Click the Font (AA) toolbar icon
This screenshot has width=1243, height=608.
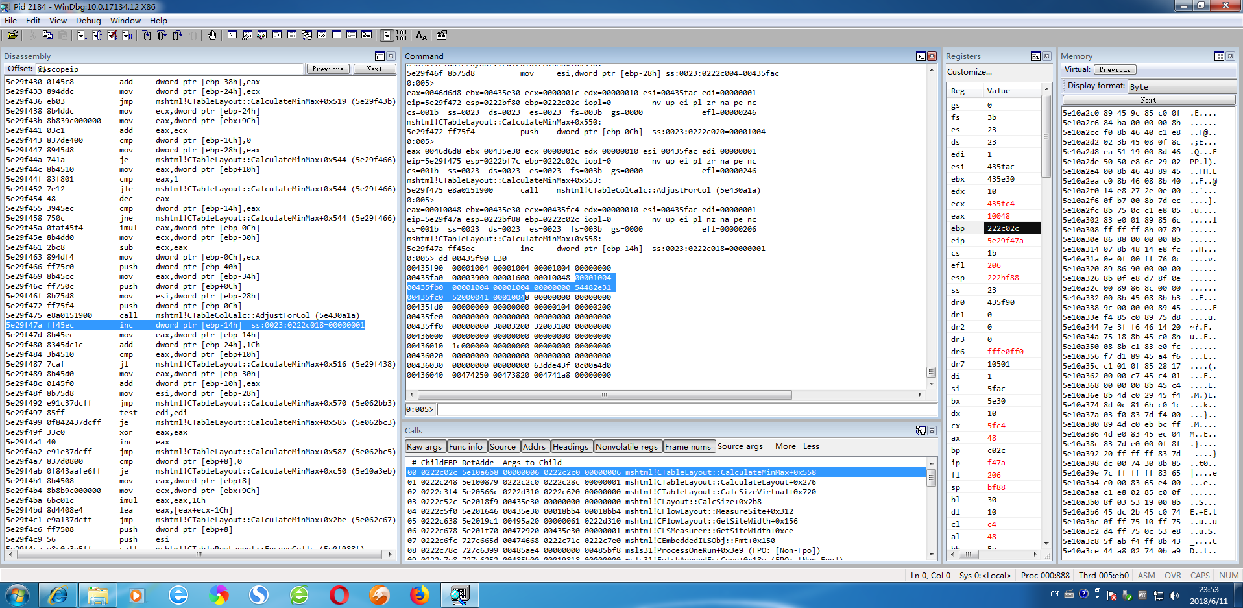coord(422,35)
